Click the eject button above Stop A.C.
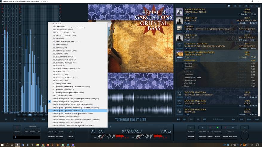This screenshot has width=262, height=147. pos(191,127)
